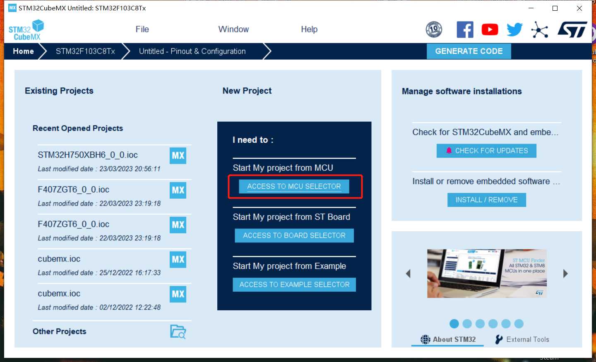The width and height of the screenshot is (596, 362).
Task: Browse other projects with the folder search icon
Action: (x=178, y=331)
